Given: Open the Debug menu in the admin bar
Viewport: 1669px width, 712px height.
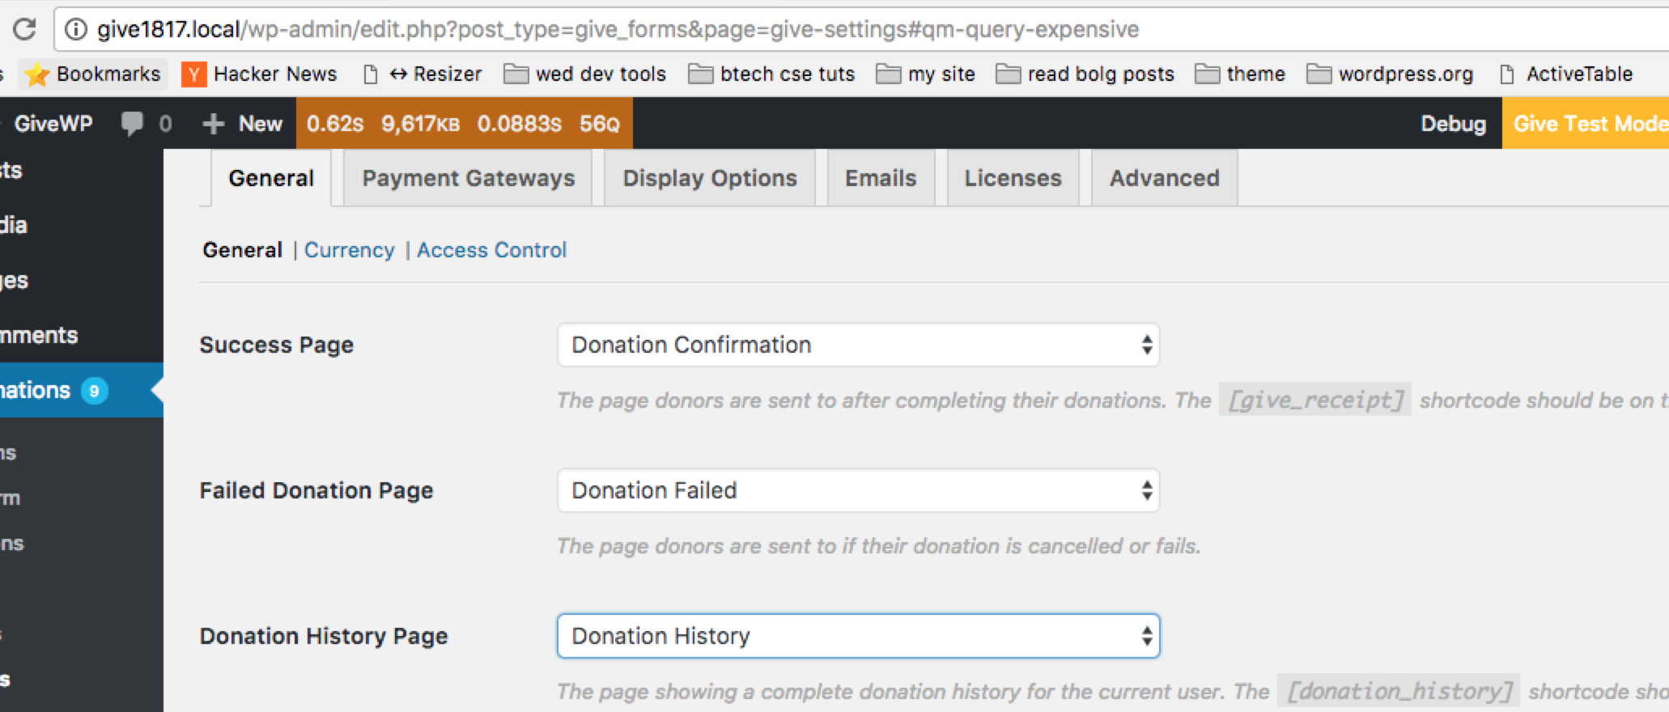Looking at the screenshot, I should [x=1453, y=123].
